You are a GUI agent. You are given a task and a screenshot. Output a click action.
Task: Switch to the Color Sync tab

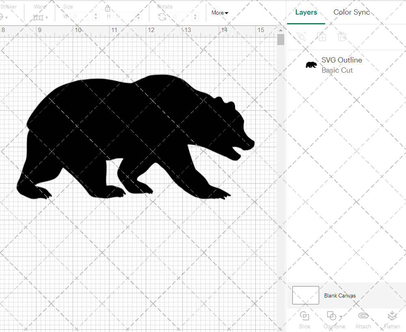coord(352,12)
